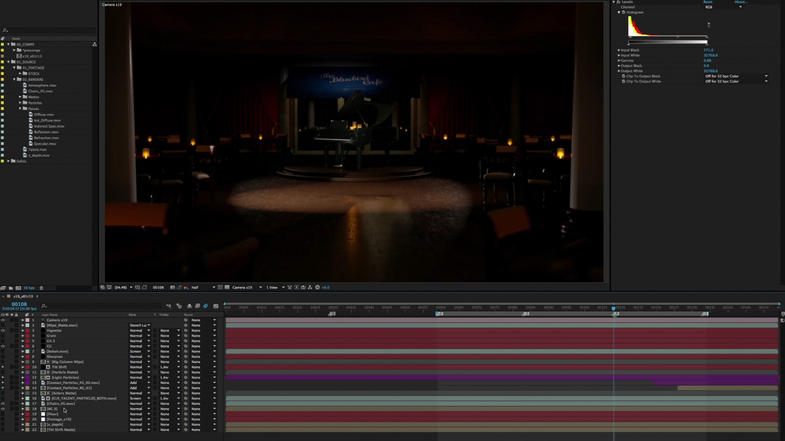
Task: Open the 3D view Camera s19 dropdown
Action: [x=247, y=287]
